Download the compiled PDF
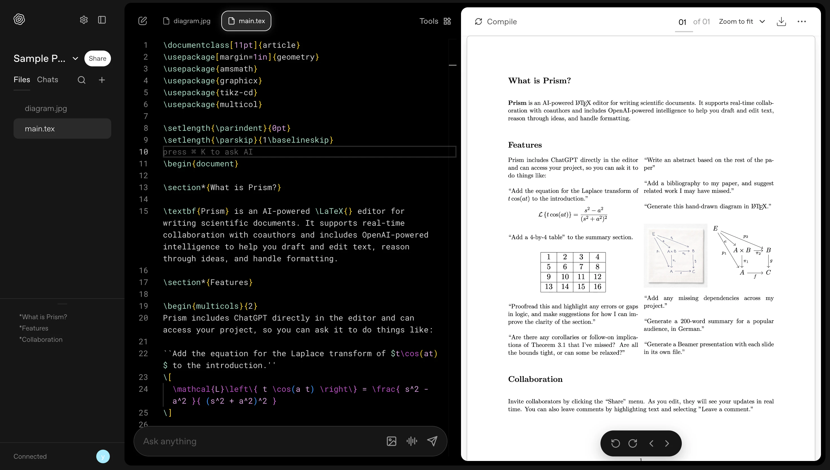The width and height of the screenshot is (830, 470). point(781,22)
